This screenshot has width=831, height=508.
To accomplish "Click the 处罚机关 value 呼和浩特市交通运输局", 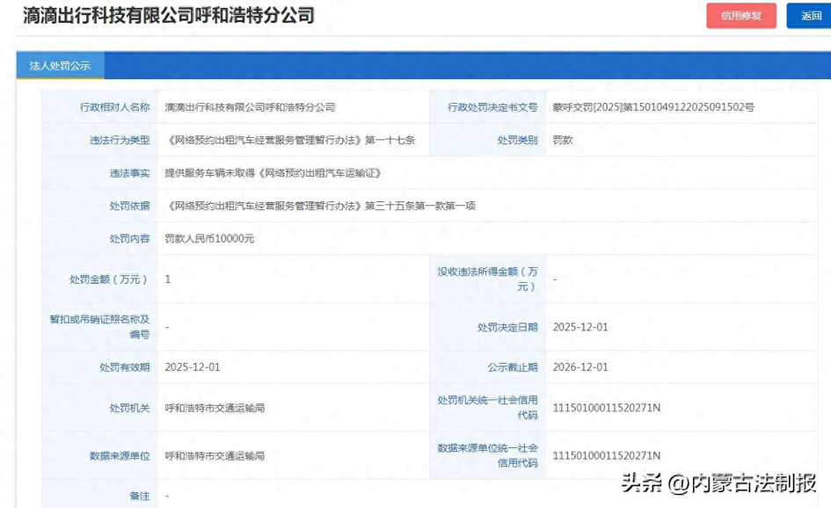I will [215, 408].
